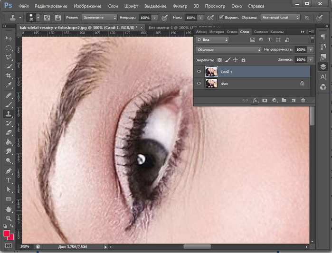Create a new layer with the icon
The width and height of the screenshot is (332, 253).
294,100
